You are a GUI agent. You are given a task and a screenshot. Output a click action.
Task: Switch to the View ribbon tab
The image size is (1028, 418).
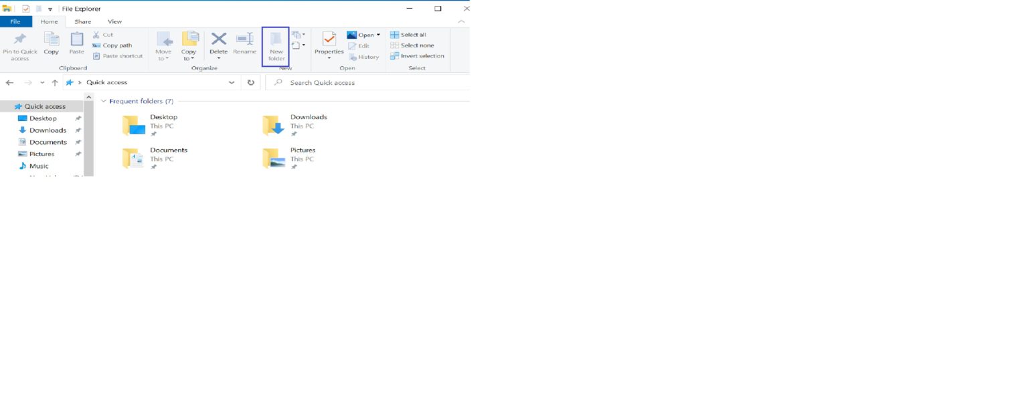pyautogui.click(x=114, y=21)
